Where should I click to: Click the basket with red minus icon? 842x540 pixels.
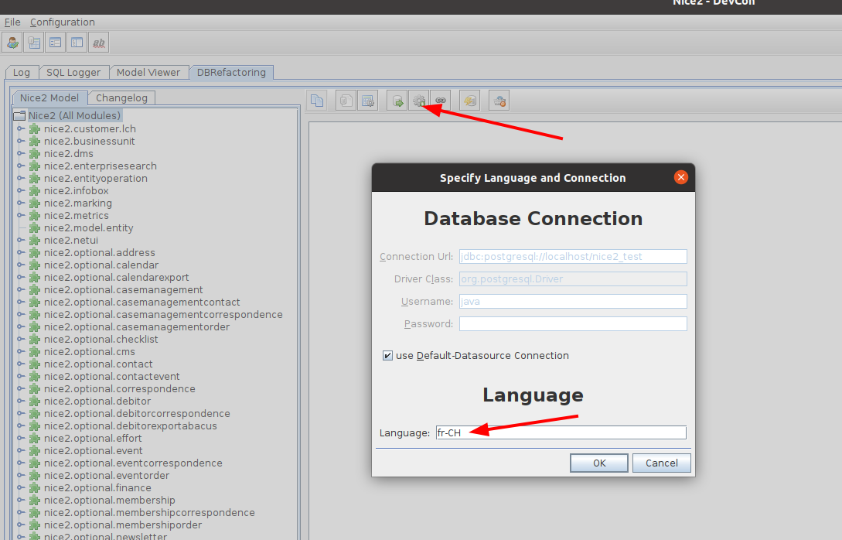click(x=499, y=101)
